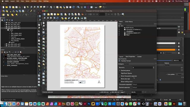Select the Pan Layout hand tool
The width and height of the screenshot is (190, 107).
[44, 23]
